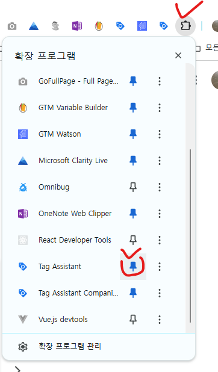Unpin OneNote Web Clipper extension
Viewport: 218px width, 372px height.
(x=133, y=214)
